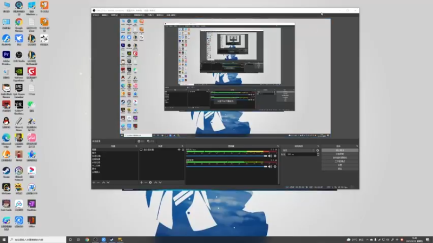Open settings gear for the second audio channel
This screenshot has height=243, width=433.
pyautogui.click(x=275, y=166)
